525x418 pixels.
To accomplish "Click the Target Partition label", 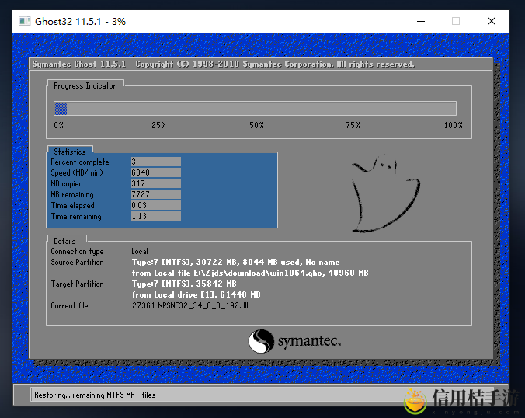I will click(77, 284).
